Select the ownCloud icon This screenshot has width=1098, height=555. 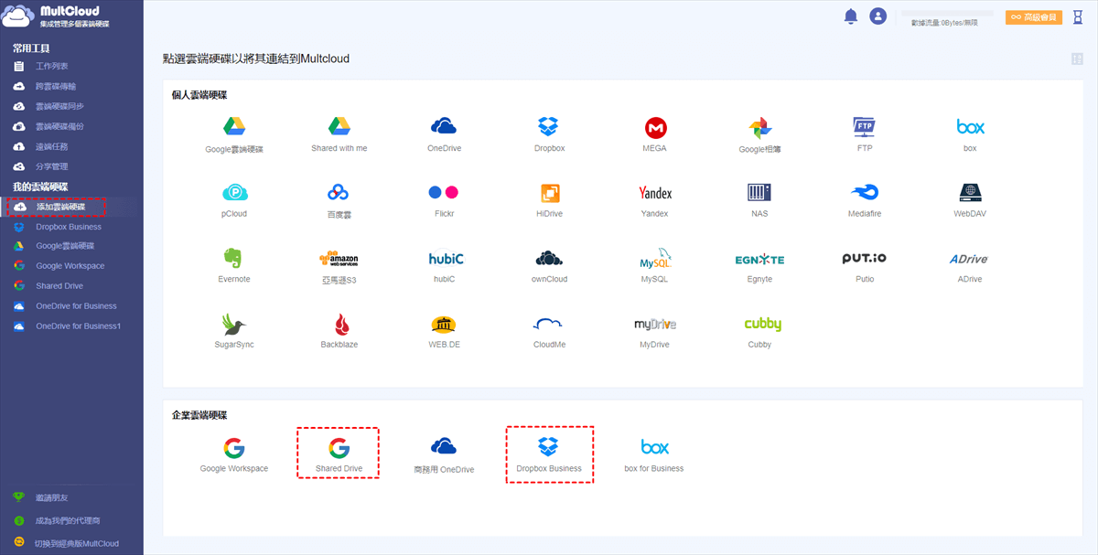point(549,258)
